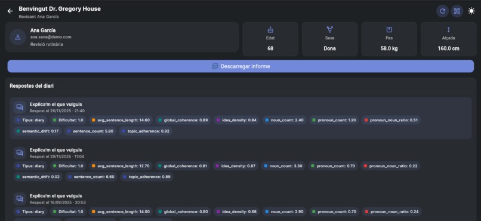Open diary entry answered 16/09/2025 - 20:53
This screenshot has height=221, width=481.
(x=240, y=205)
